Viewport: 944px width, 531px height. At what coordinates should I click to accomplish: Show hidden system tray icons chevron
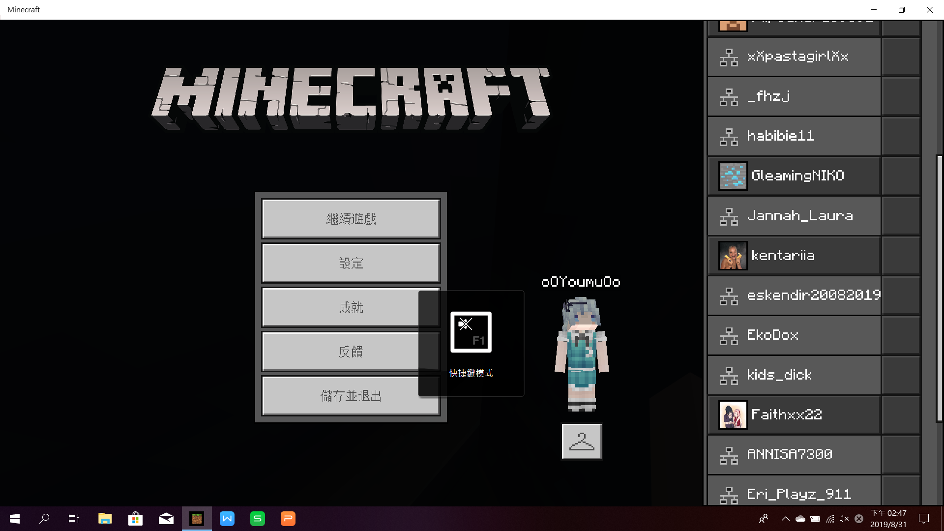[x=785, y=519]
